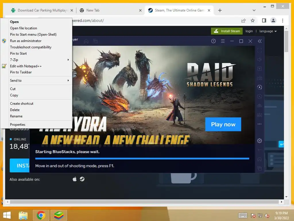
Task: Select Pin to Taskbar
Action: point(40,72)
